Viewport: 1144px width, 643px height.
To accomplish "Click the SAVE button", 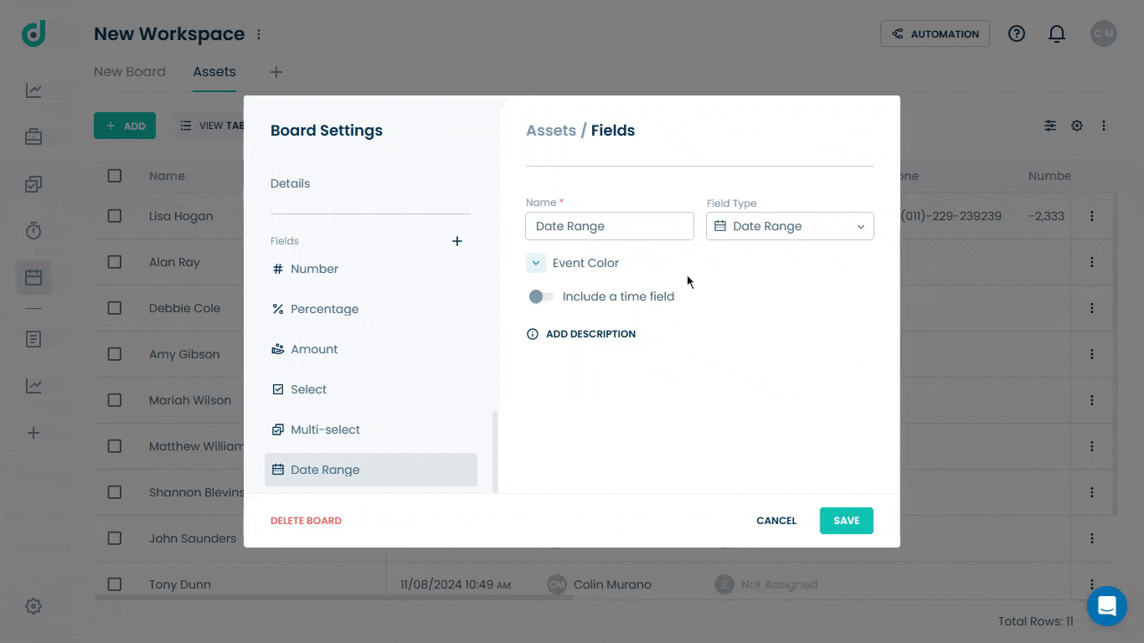I will pos(846,521).
